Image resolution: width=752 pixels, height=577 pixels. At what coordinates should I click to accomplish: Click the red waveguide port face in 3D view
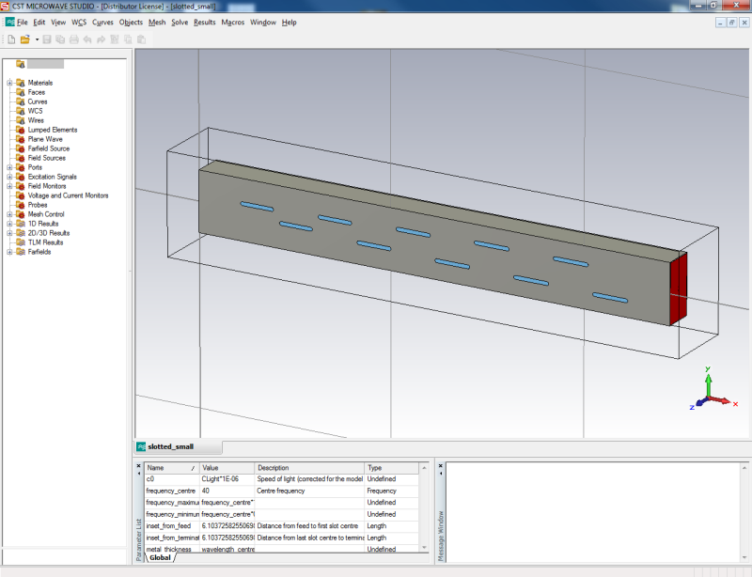(x=679, y=288)
